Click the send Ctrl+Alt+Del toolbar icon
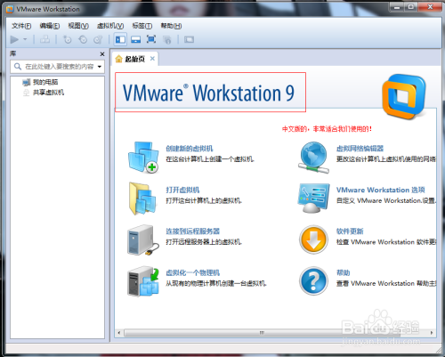The image size is (445, 357). point(44,39)
